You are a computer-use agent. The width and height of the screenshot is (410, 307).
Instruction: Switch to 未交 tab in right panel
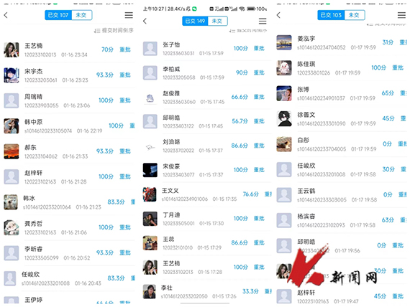[x=355, y=15]
